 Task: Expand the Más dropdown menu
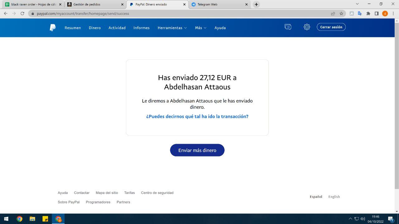[x=200, y=28]
